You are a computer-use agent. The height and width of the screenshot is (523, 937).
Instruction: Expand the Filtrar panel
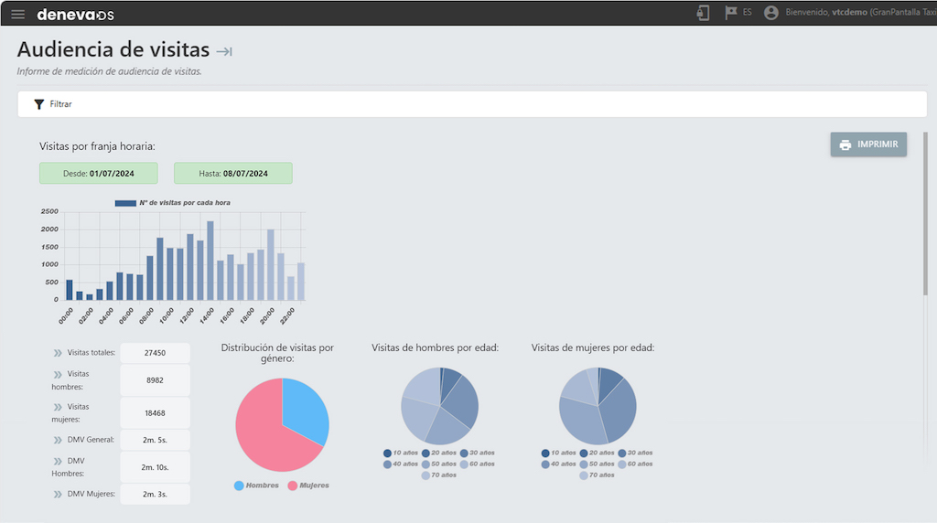click(x=61, y=104)
